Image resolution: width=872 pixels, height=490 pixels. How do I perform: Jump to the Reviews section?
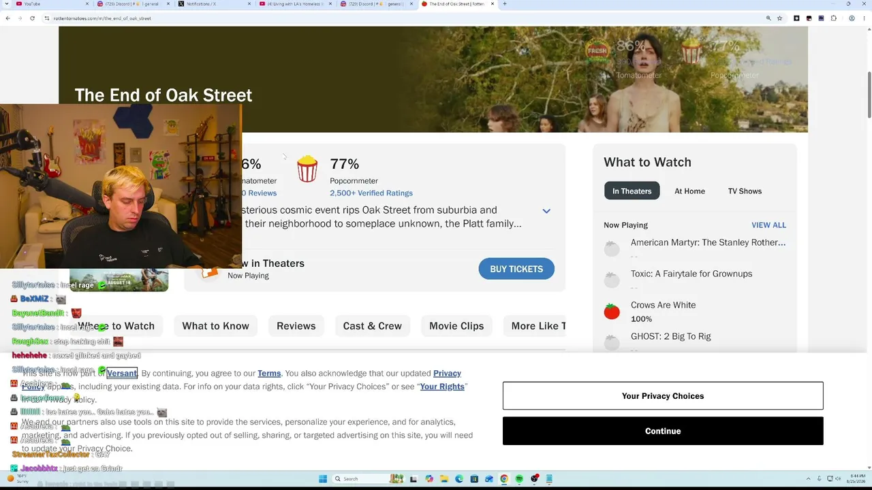pos(296,326)
